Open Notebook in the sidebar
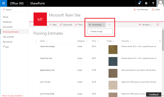Image resolution: width=164 pixels, height=97 pixels. [7, 22]
